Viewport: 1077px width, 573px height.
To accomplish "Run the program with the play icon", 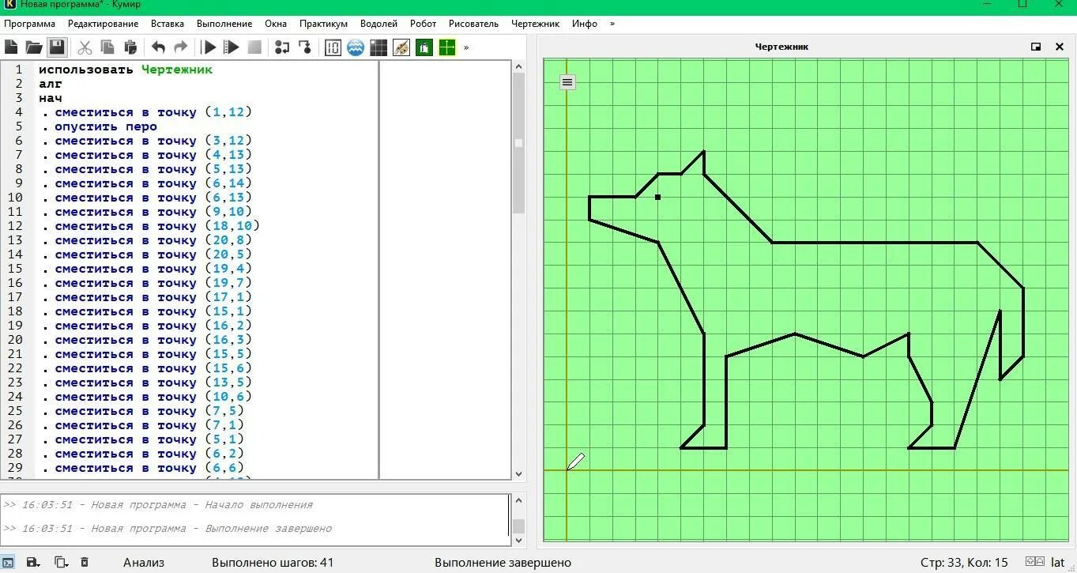I will coord(209,47).
